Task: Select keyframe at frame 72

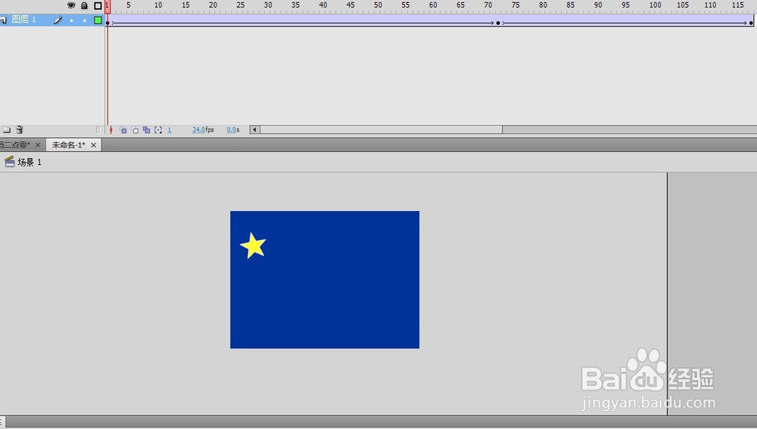Action: [x=498, y=23]
